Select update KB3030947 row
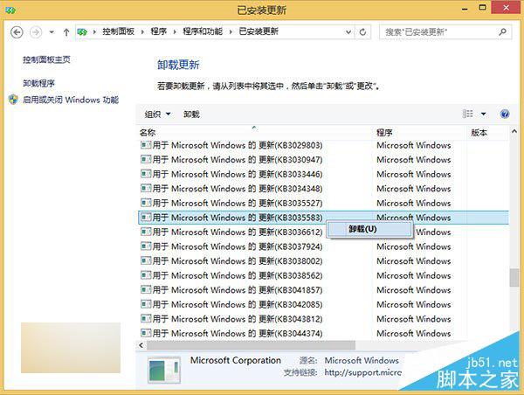The image size is (524, 395). click(323, 160)
